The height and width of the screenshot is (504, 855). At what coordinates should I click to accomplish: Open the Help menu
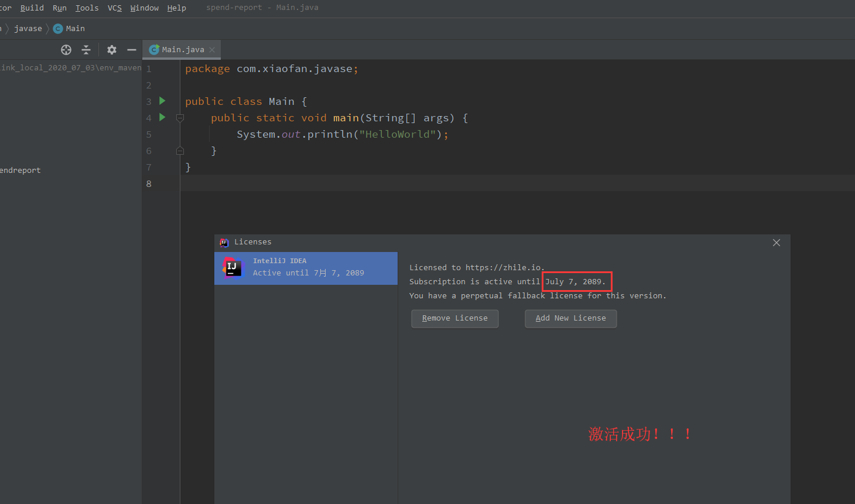coord(176,8)
